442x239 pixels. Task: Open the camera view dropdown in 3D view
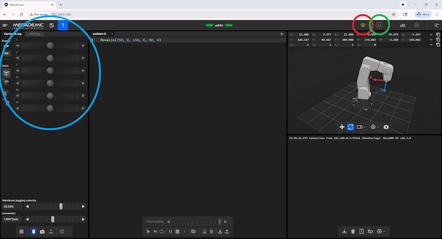[x=361, y=127]
